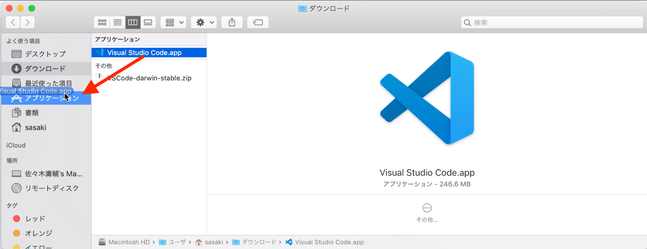Switch Finder to gallery view
Screen dimensions: 647x249
148,22
